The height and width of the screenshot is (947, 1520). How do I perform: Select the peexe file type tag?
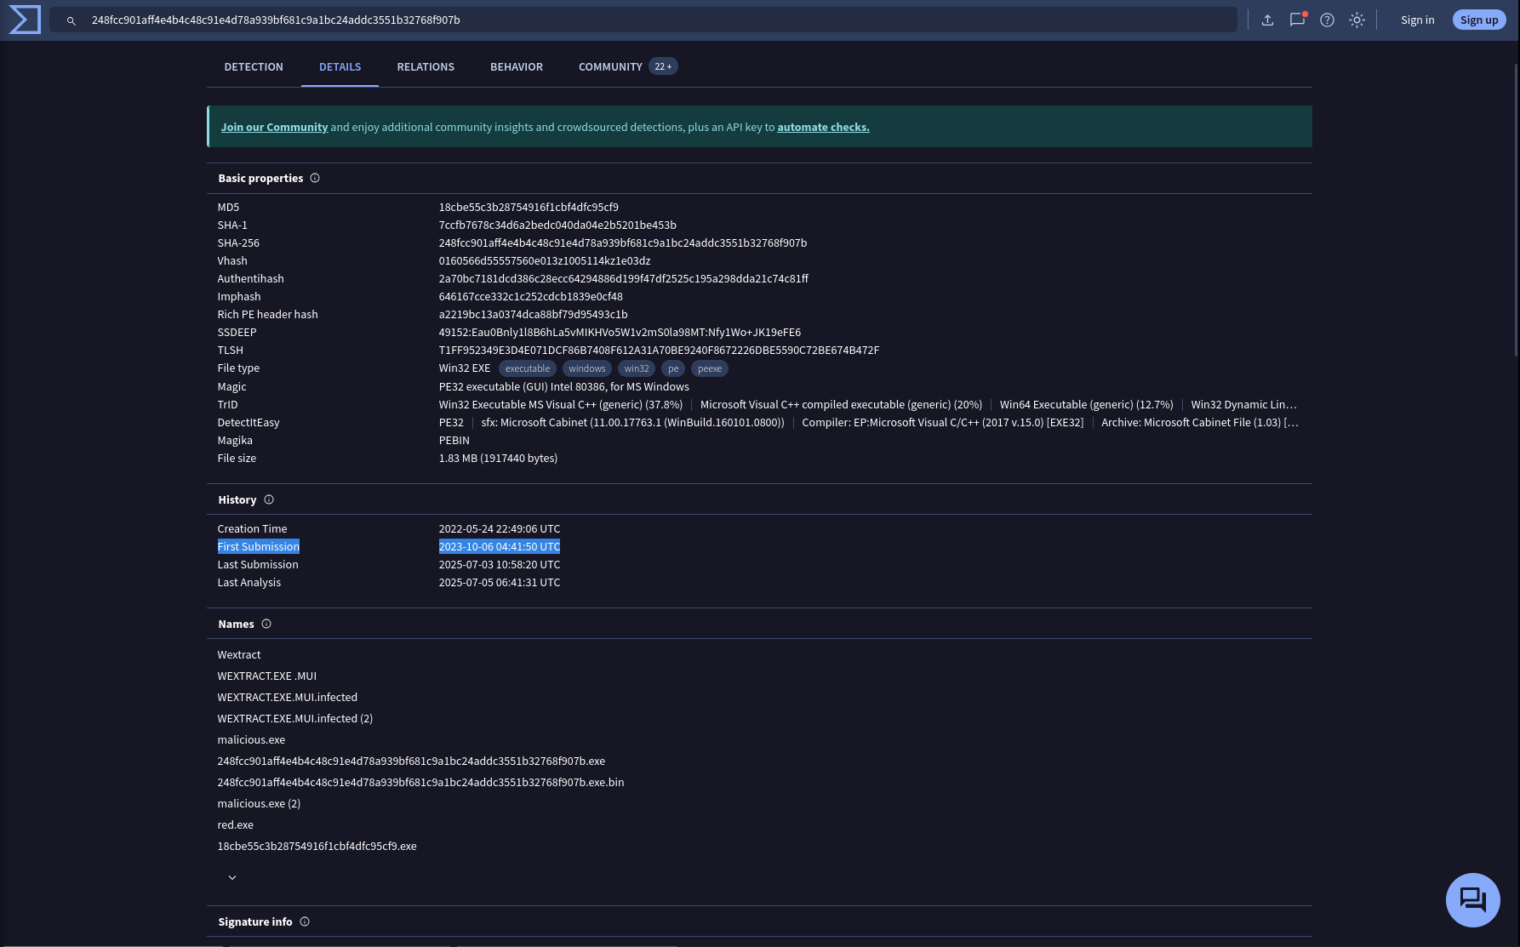pyautogui.click(x=710, y=368)
